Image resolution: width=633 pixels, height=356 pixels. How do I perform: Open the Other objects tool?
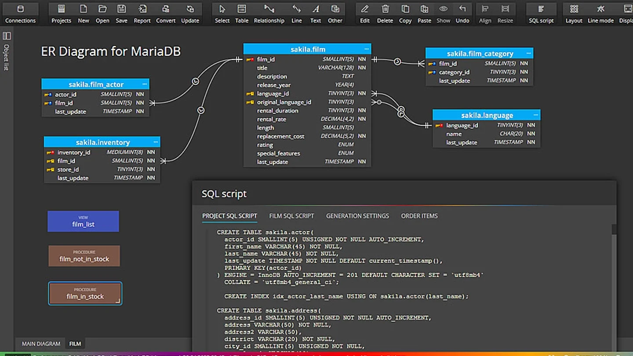335,14
